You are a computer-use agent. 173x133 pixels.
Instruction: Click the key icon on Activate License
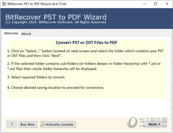tap(43, 124)
